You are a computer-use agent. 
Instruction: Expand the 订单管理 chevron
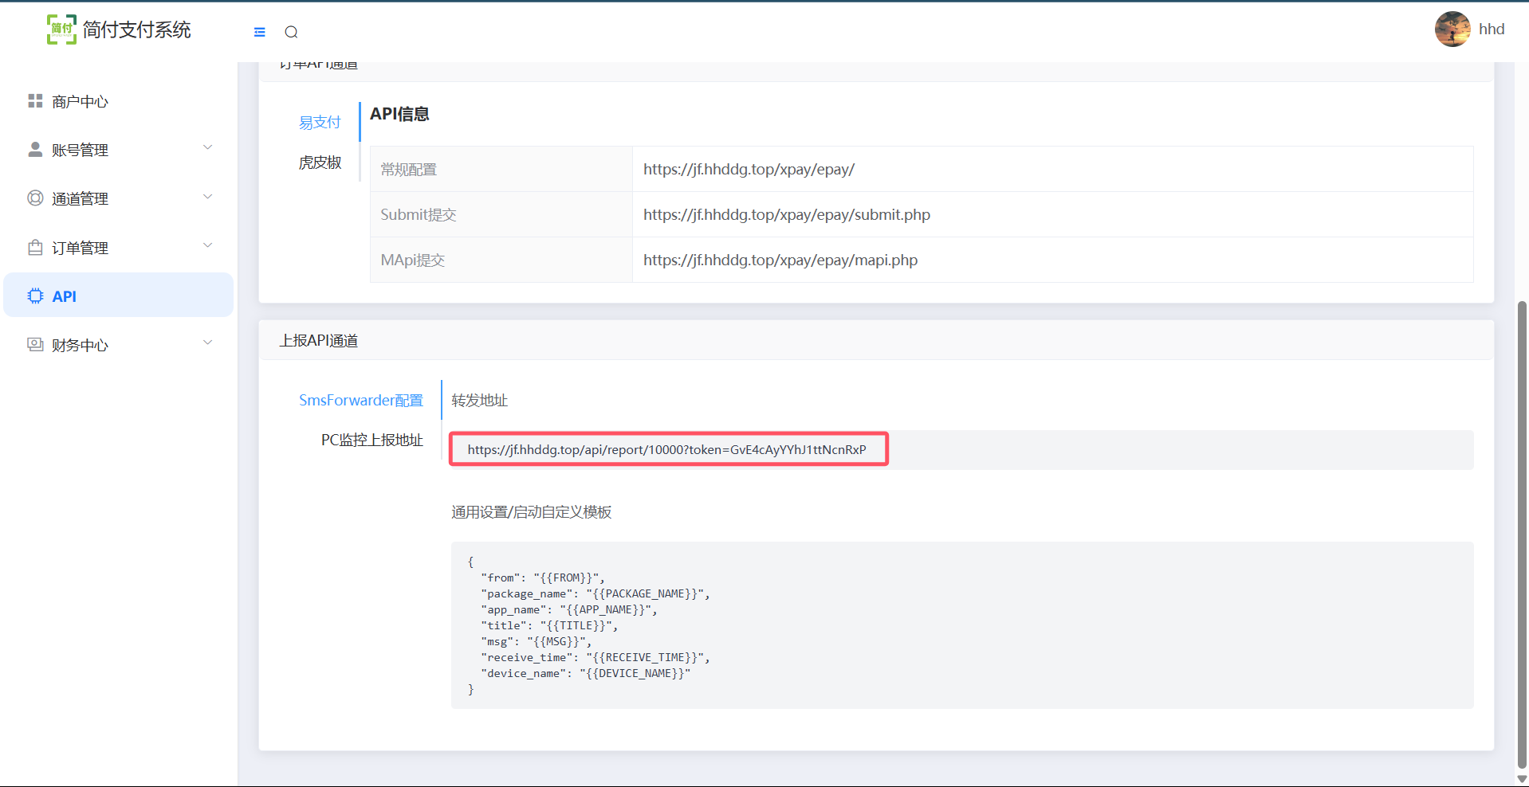tap(207, 246)
